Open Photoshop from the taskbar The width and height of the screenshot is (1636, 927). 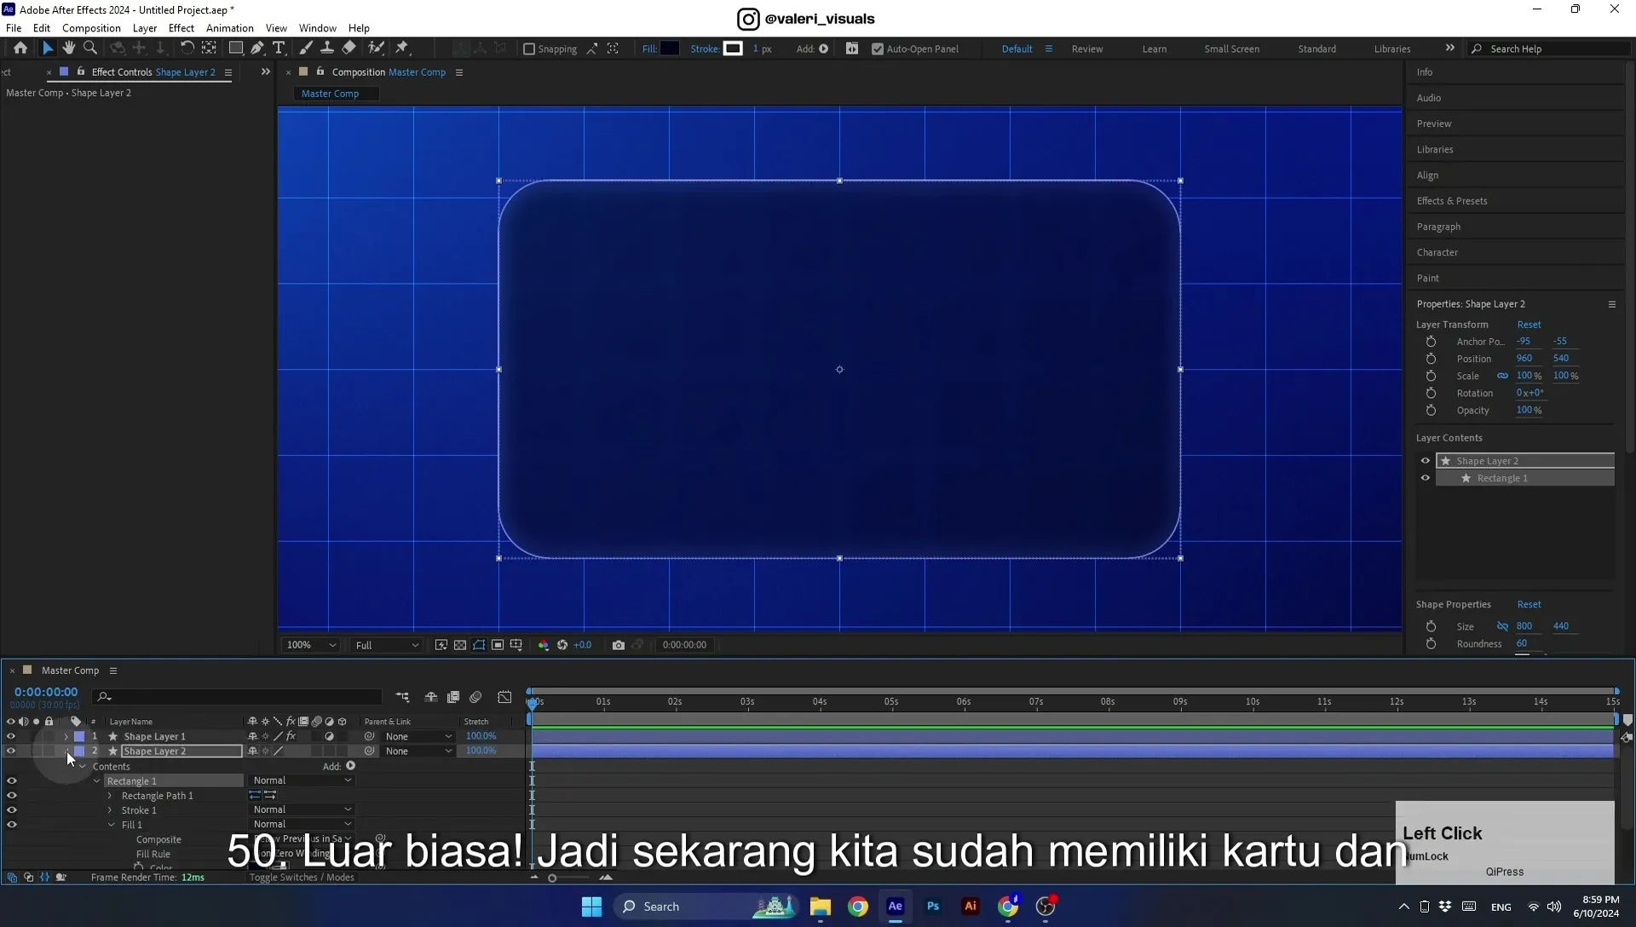click(x=933, y=906)
